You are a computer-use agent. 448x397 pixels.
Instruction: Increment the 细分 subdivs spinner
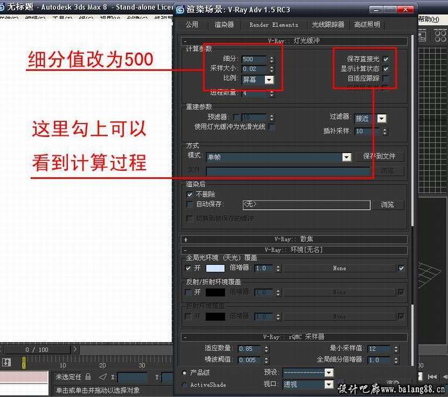pyautogui.click(x=271, y=58)
